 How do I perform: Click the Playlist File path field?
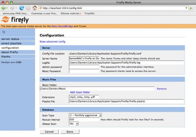pos(126,101)
